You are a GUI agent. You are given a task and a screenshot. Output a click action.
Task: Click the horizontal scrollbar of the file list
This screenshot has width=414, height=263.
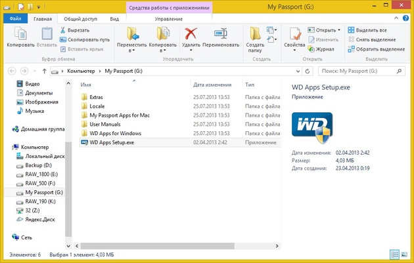point(157,246)
